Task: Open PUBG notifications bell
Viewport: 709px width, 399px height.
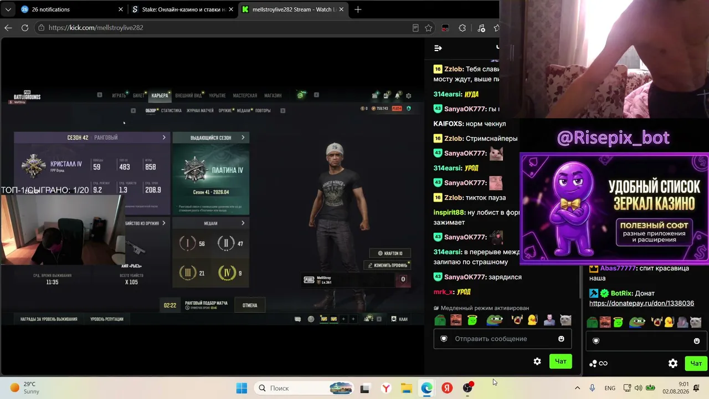Action: point(398,95)
